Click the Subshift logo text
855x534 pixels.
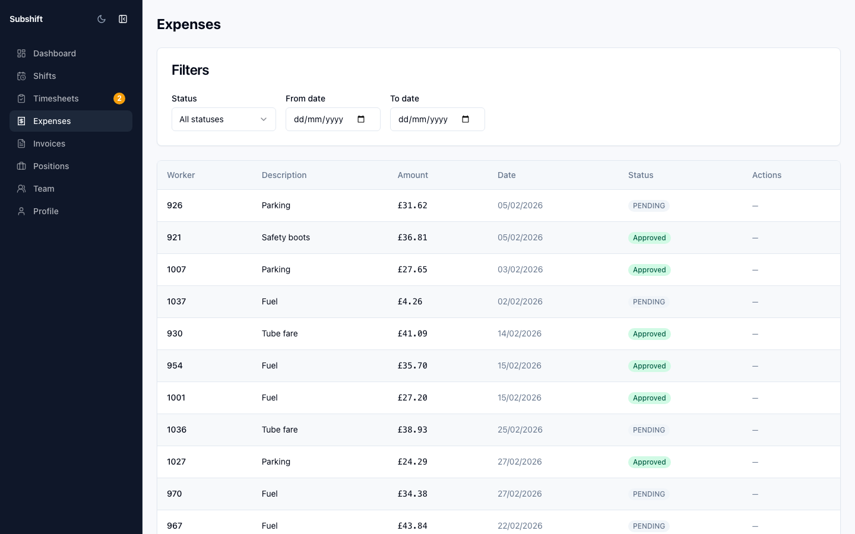coord(26,19)
